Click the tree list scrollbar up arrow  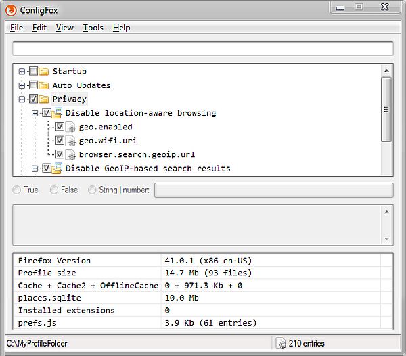coord(386,70)
